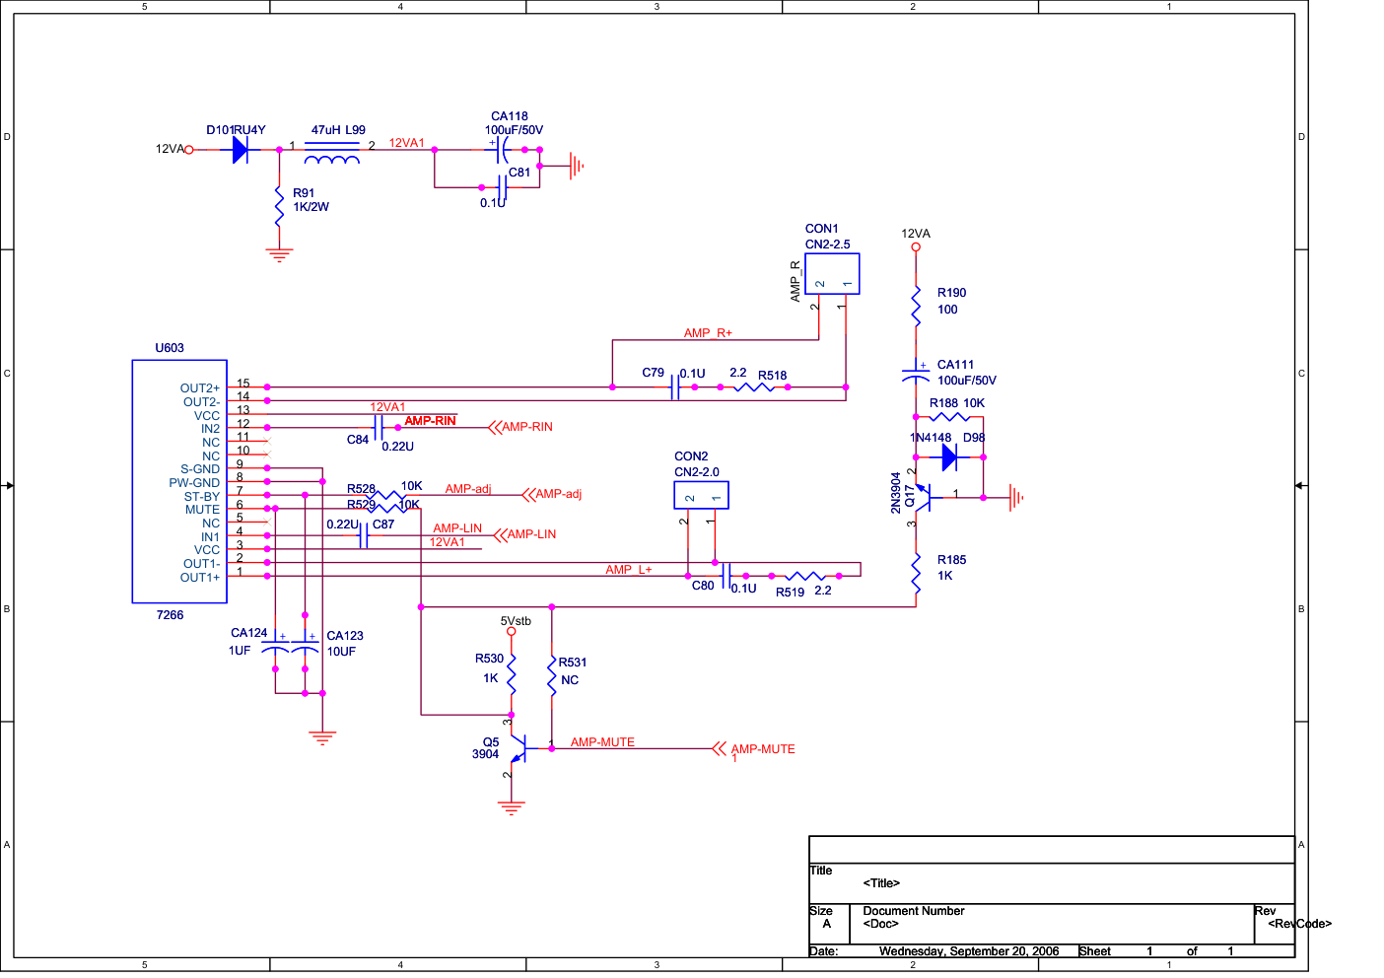The image size is (1384, 978).
Task: Click the R185 1K resistor
Action: pos(916,572)
